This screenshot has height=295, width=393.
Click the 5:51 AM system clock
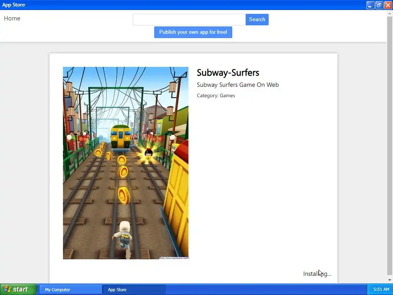tap(381, 289)
